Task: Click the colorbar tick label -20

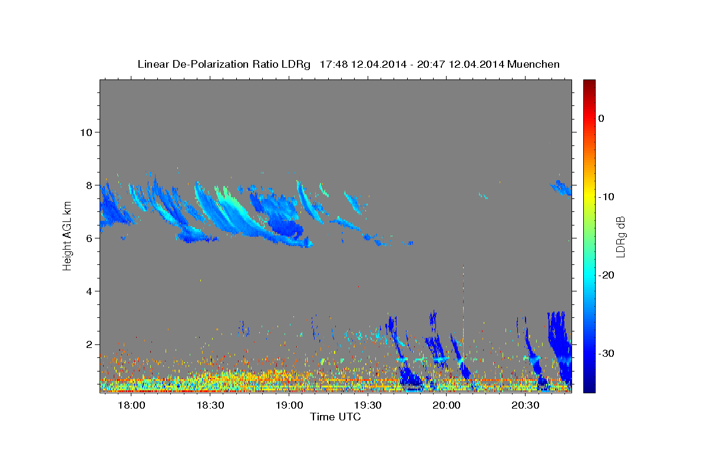Action: tap(606, 275)
